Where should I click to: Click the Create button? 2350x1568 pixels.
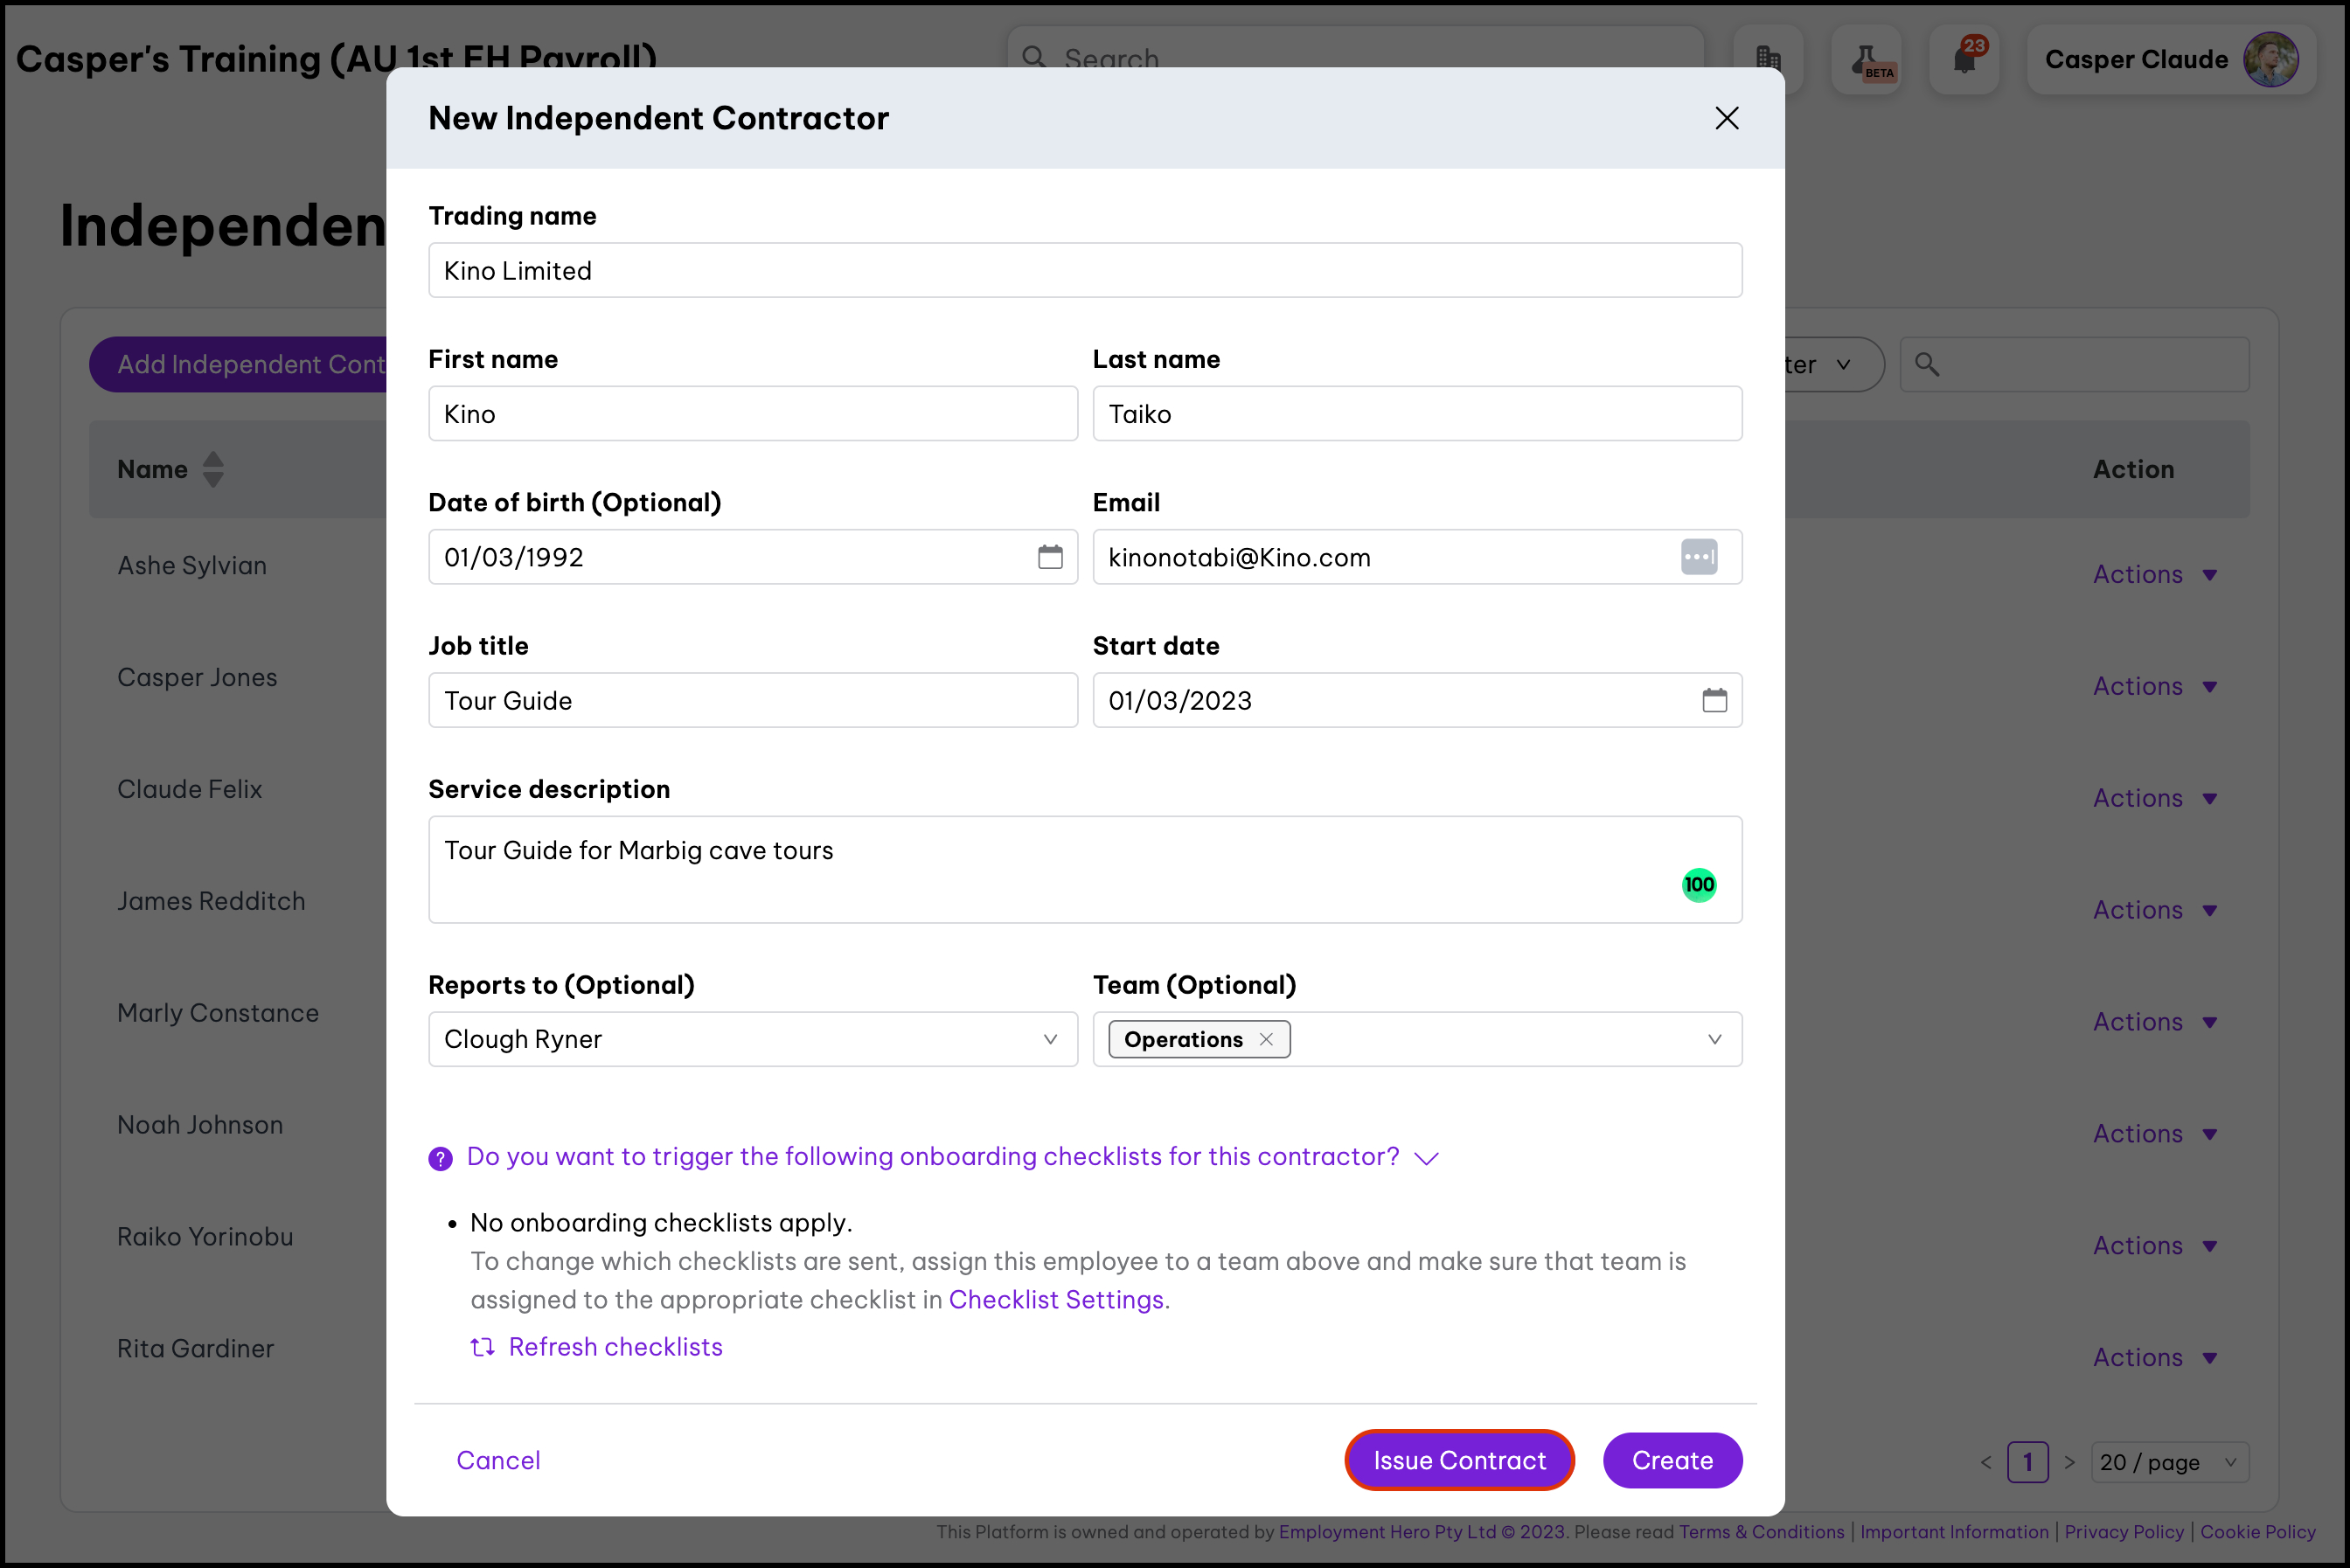[x=1671, y=1460]
